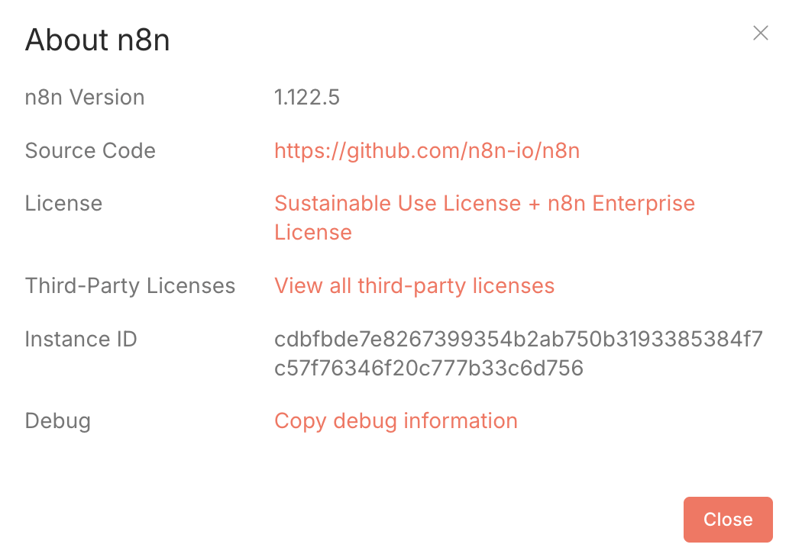View all third-party licenses
Screen dimensions: 802x554
pos(414,286)
